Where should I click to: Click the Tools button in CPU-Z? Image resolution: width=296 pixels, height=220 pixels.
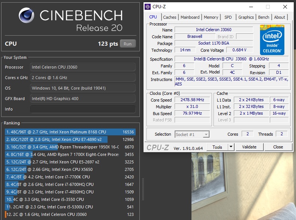217,147
